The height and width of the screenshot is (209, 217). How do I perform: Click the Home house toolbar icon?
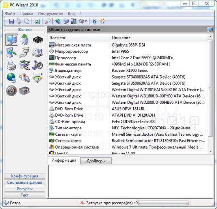click(x=103, y=21)
